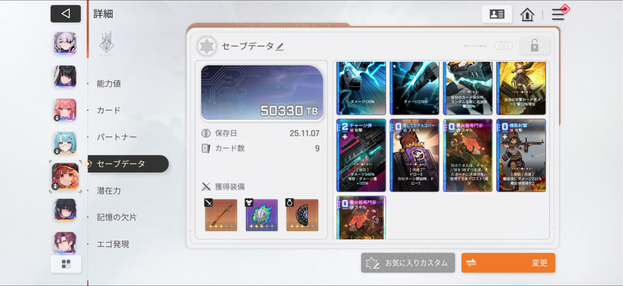The image size is (623, 286).
Task: Toggle the save data lock icon
Action: [x=534, y=45]
